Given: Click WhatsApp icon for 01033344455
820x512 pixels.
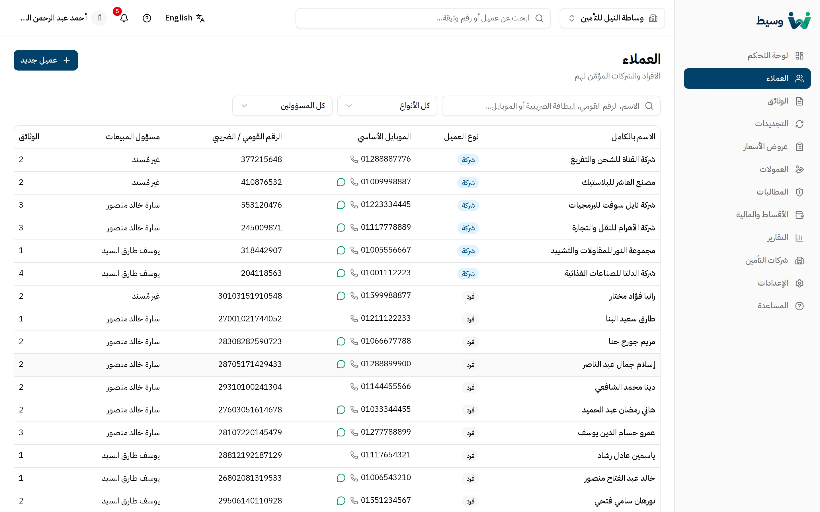Looking at the screenshot, I should pos(341,410).
